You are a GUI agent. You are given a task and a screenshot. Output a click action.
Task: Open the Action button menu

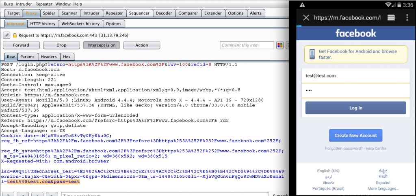pos(142,45)
